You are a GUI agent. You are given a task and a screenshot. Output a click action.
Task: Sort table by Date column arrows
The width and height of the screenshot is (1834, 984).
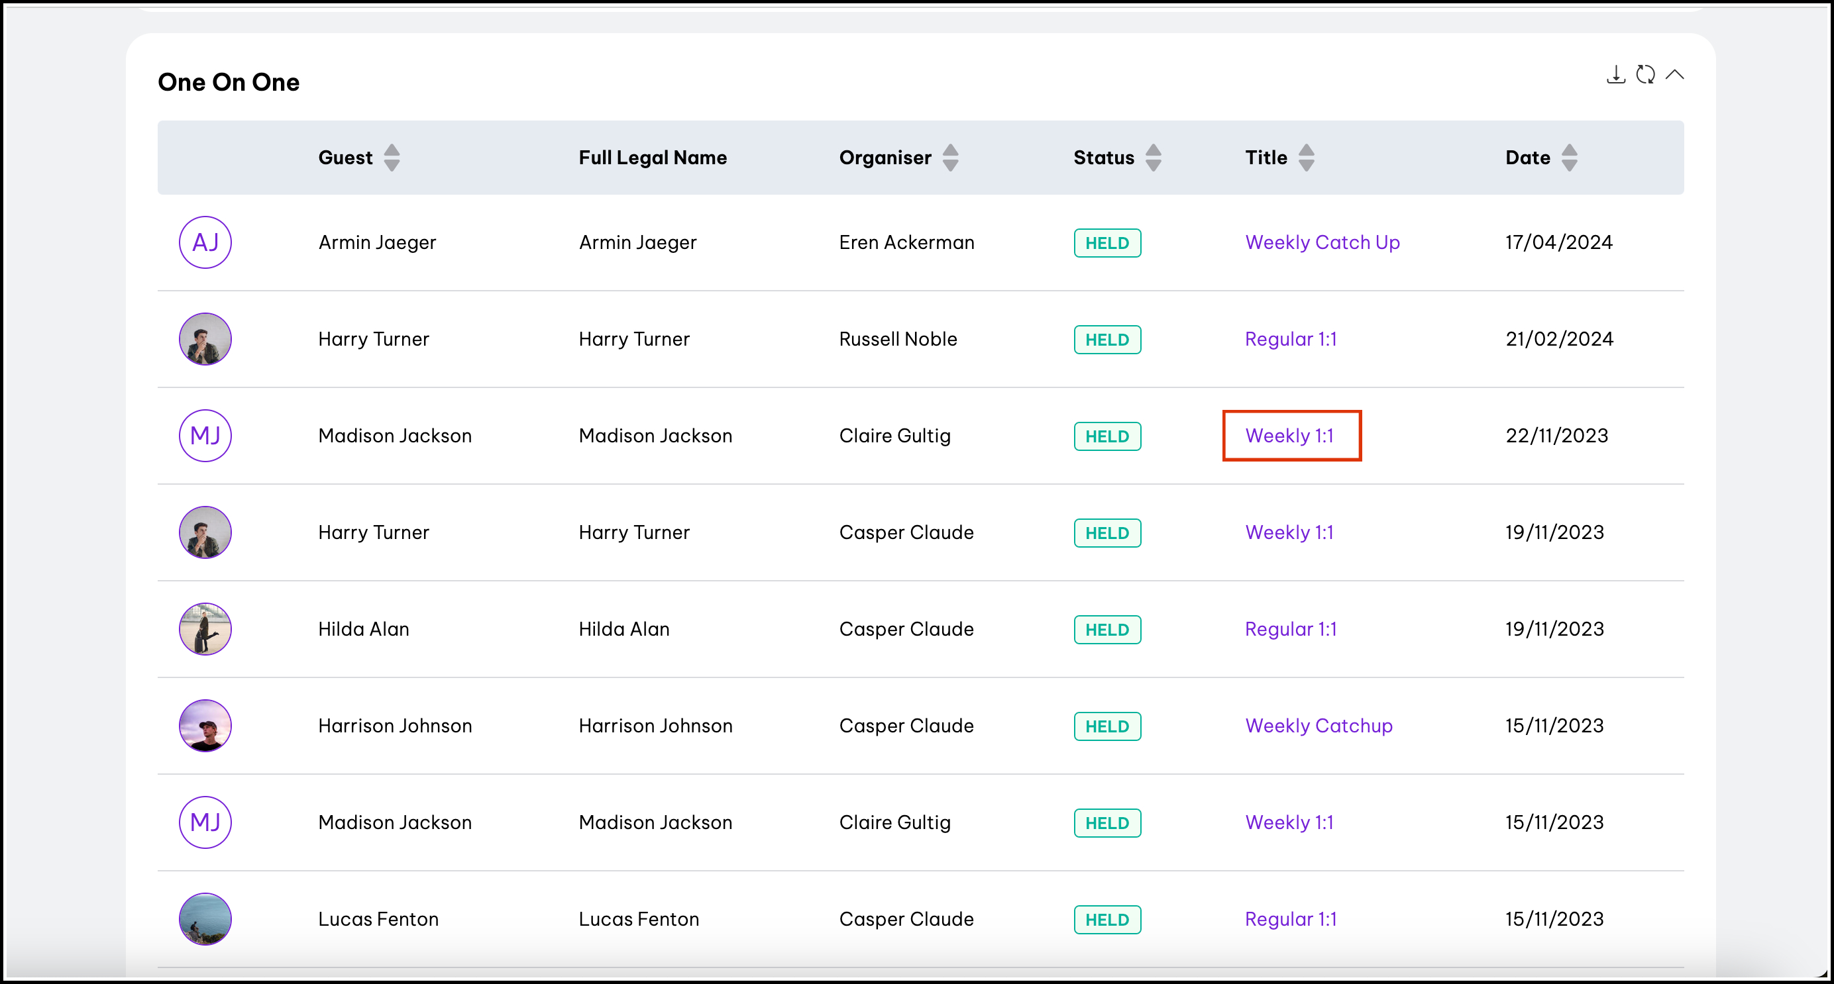tap(1569, 157)
